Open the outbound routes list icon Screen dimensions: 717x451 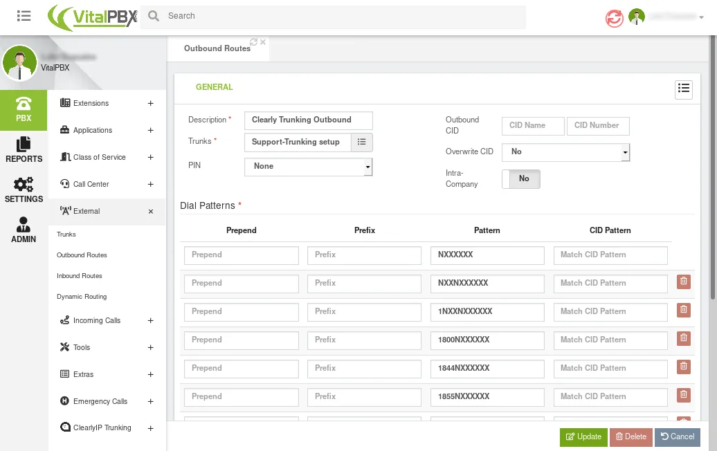click(x=684, y=89)
